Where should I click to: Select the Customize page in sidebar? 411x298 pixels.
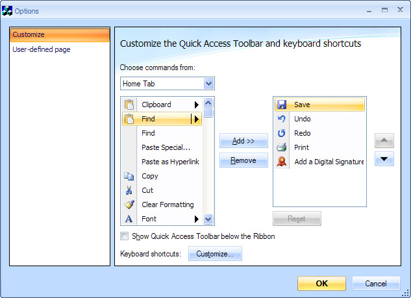pos(60,34)
